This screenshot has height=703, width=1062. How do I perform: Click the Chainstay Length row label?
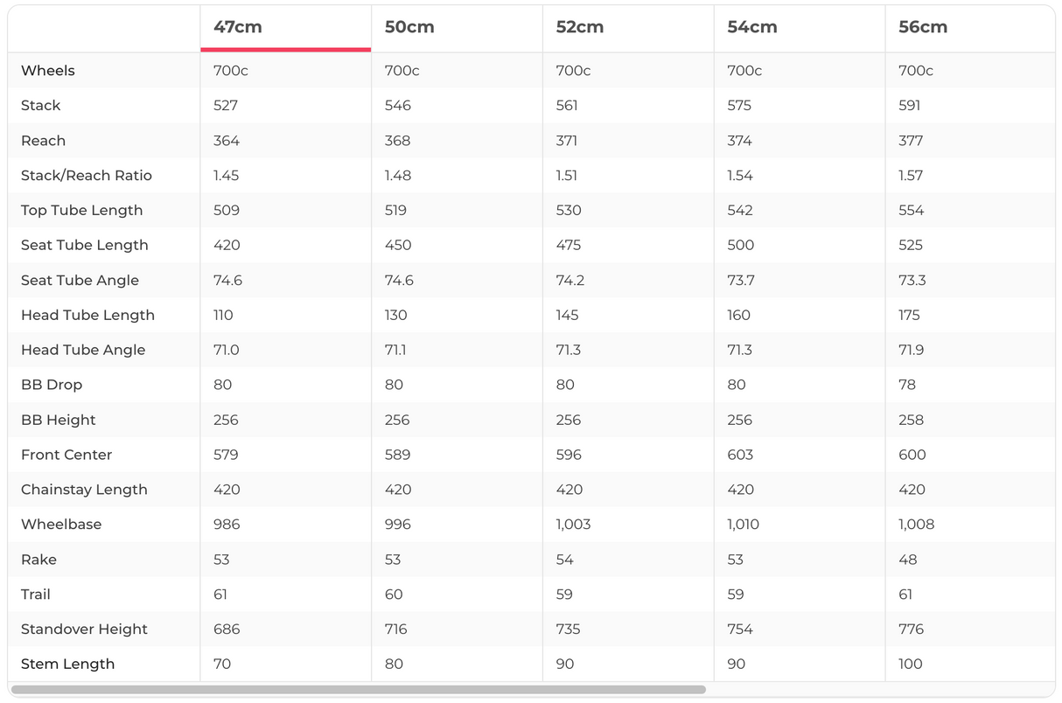click(x=84, y=490)
